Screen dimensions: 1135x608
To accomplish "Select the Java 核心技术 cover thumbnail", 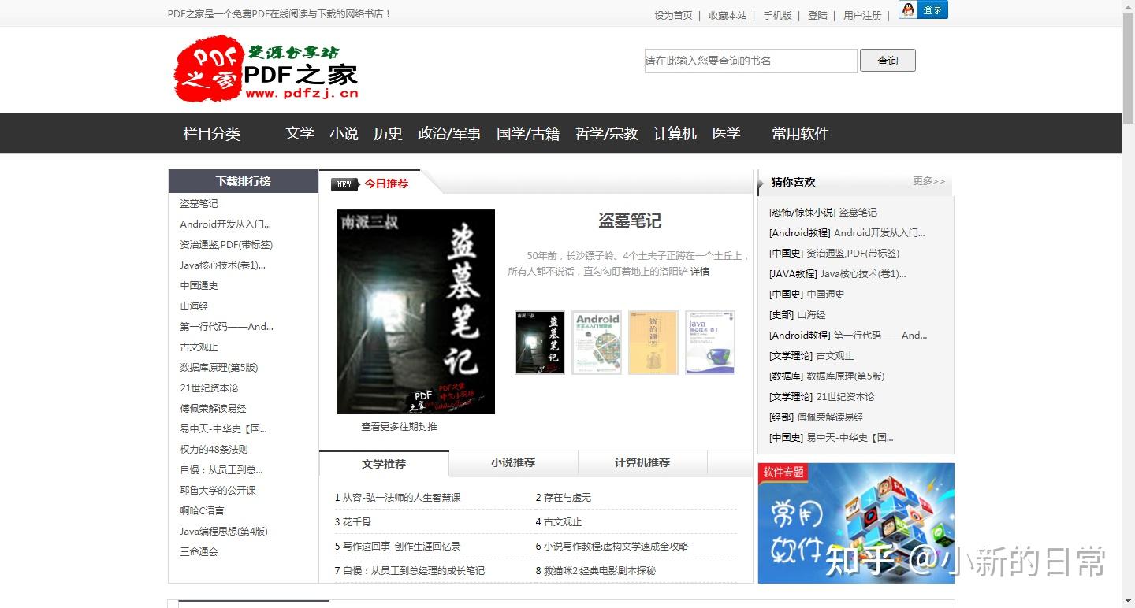I will 710,342.
